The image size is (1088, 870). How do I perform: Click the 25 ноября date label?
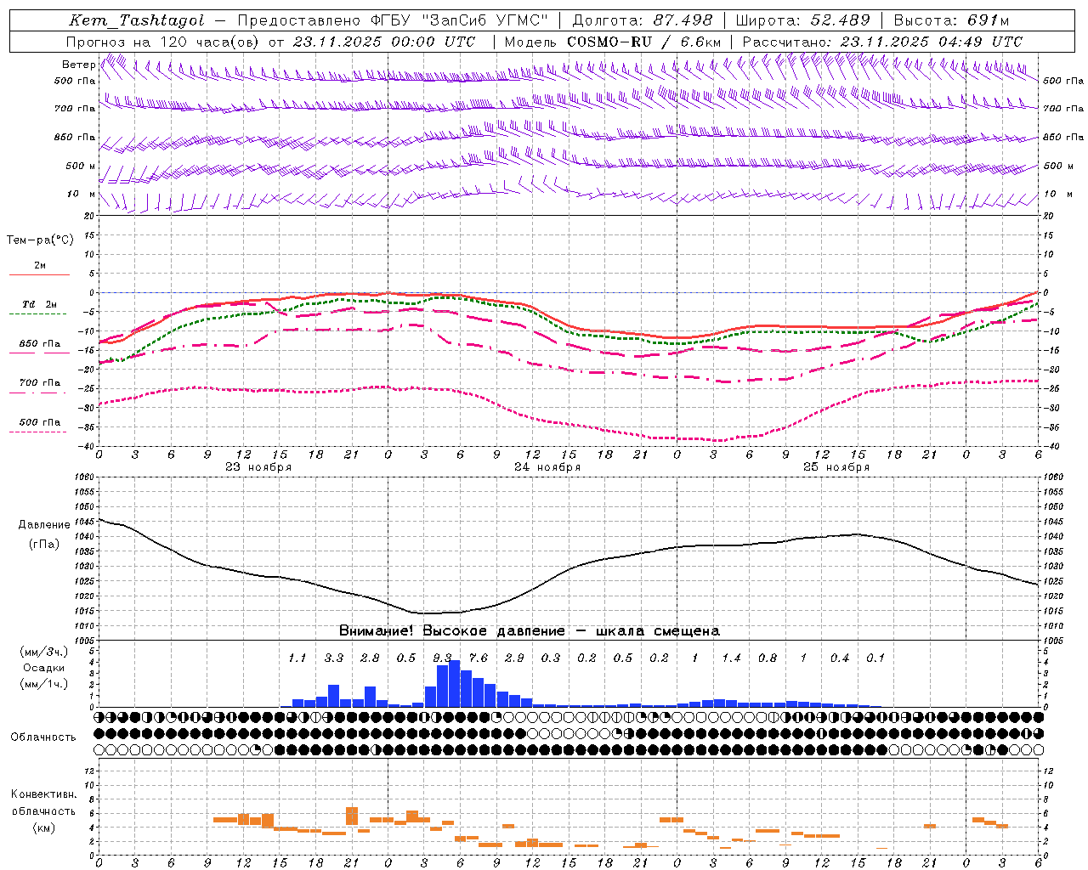pyautogui.click(x=836, y=467)
